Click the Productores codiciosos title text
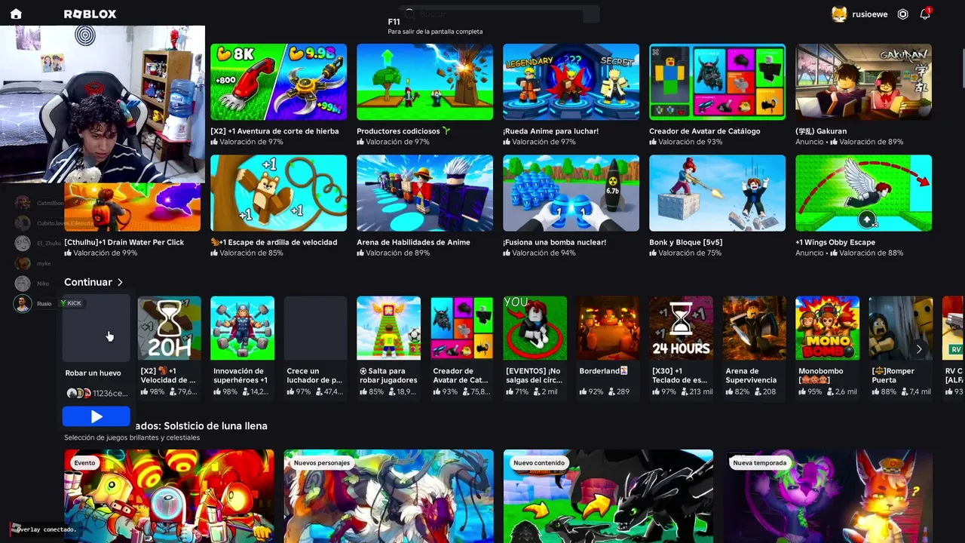This screenshot has height=543, width=965. [x=403, y=131]
